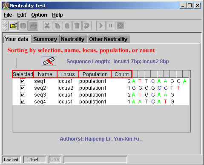Toggle the seq4 Selected checkbox
Viewport: 204px width, 165px height.
tap(23, 102)
